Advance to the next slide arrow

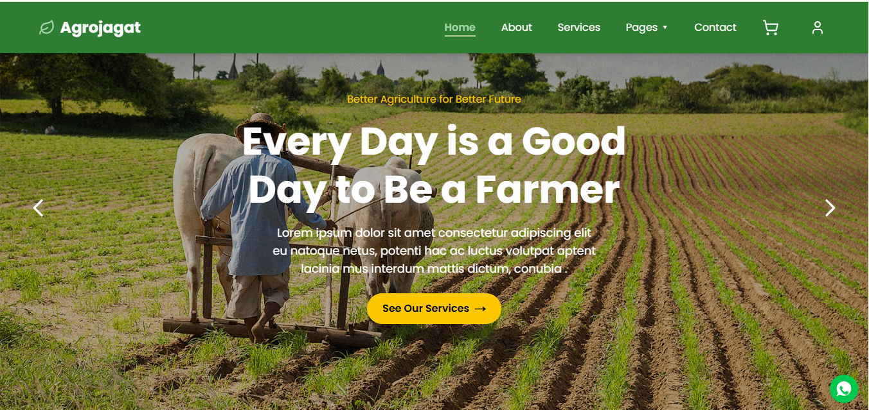tap(830, 208)
